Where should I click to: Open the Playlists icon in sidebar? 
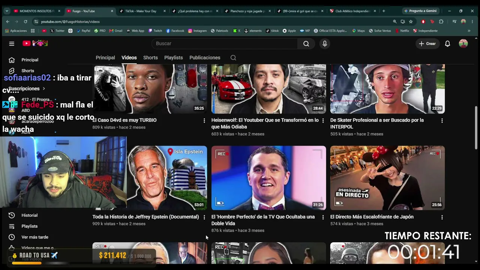[x=12, y=226]
